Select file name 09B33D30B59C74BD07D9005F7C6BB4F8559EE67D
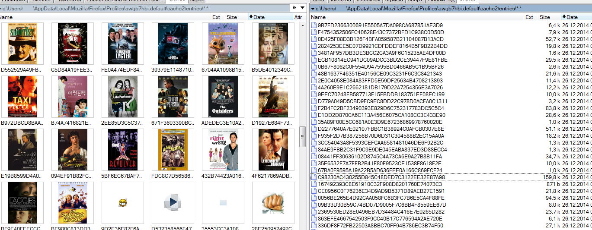 (x=382, y=205)
